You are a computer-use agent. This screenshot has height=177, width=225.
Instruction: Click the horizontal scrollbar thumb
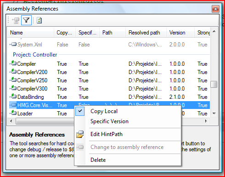point(45,121)
